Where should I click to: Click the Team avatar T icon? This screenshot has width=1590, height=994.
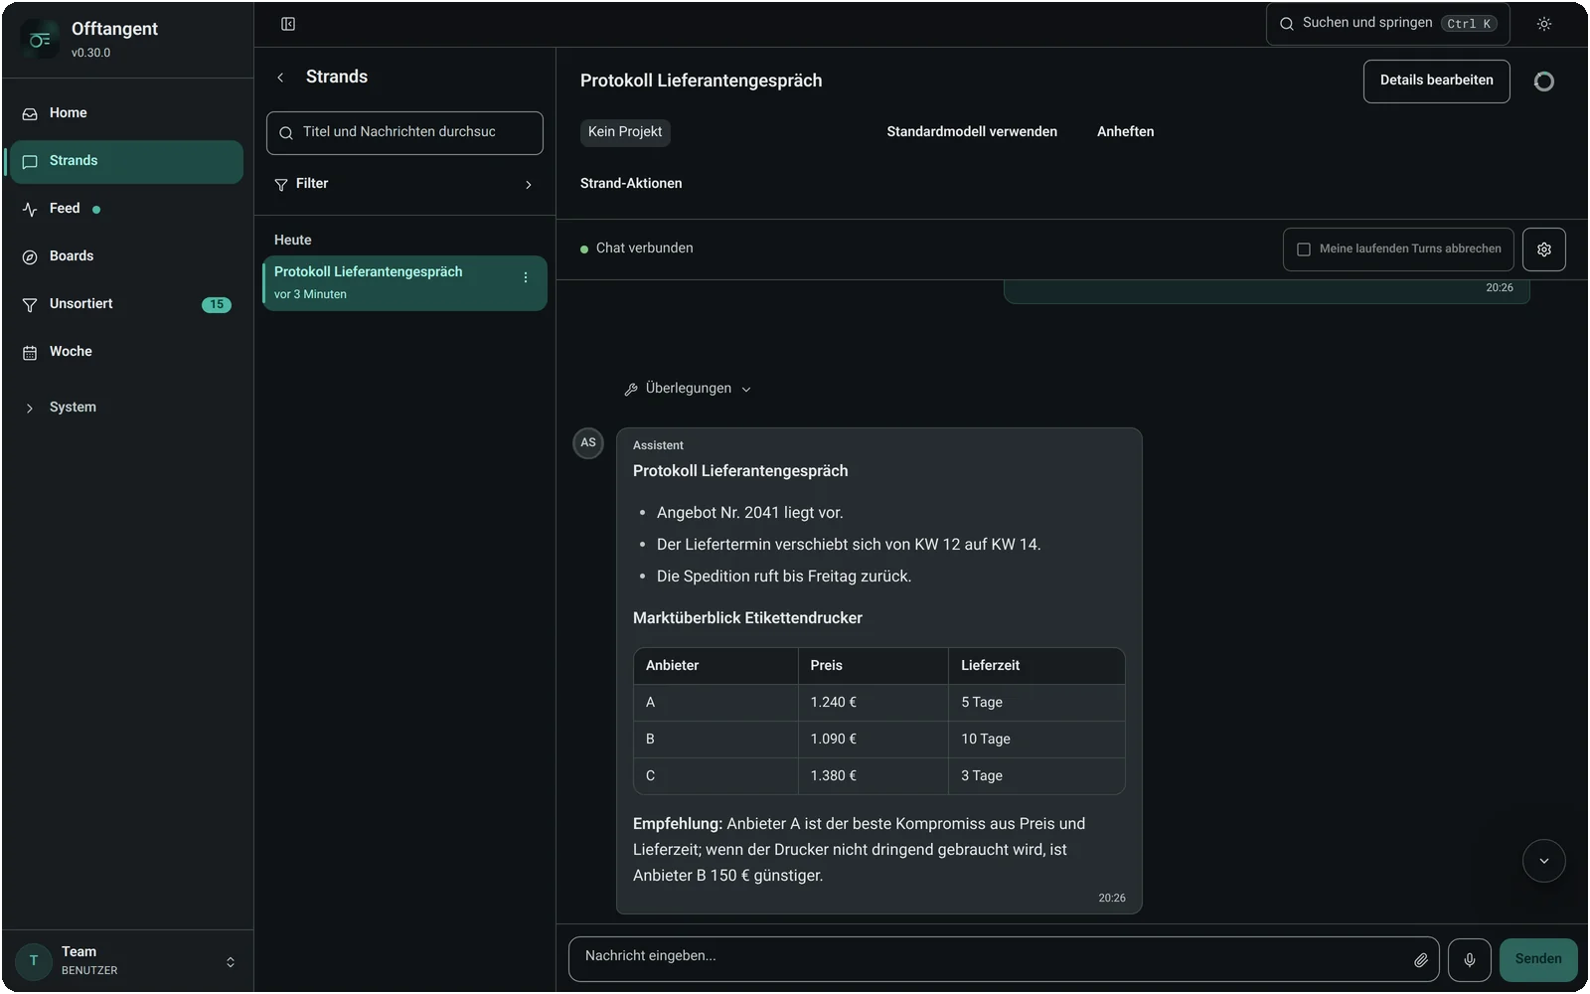34,960
